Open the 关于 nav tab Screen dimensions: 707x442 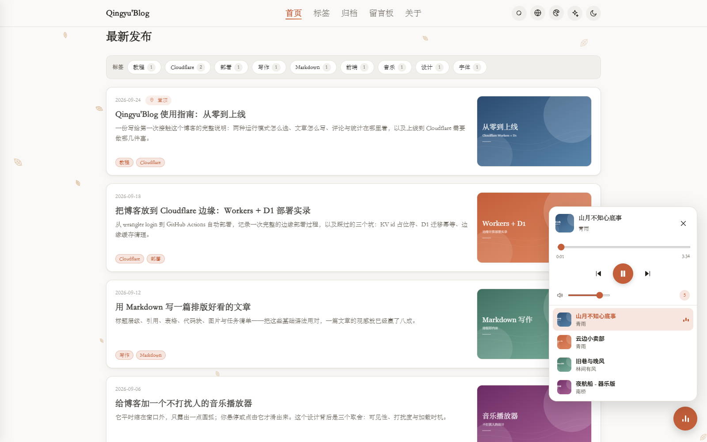[413, 13]
